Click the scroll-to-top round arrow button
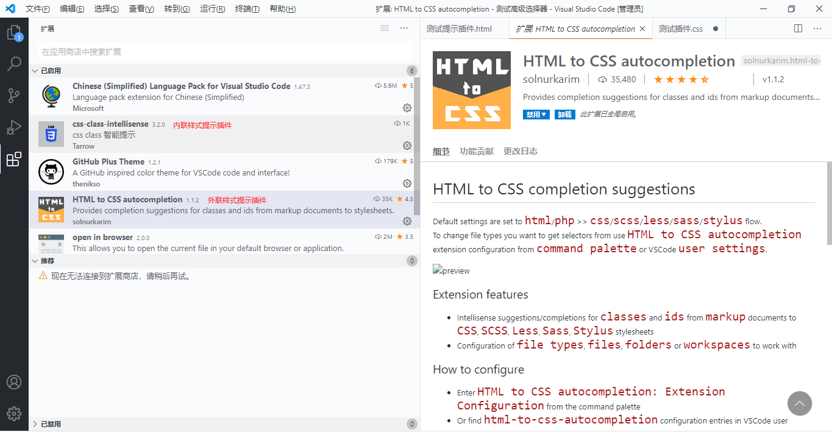This screenshot has width=832, height=432. click(800, 403)
